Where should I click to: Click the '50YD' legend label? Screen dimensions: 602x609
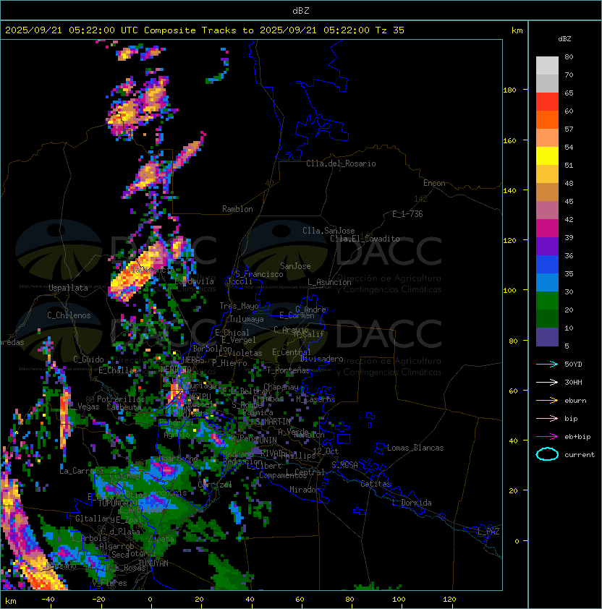(573, 365)
